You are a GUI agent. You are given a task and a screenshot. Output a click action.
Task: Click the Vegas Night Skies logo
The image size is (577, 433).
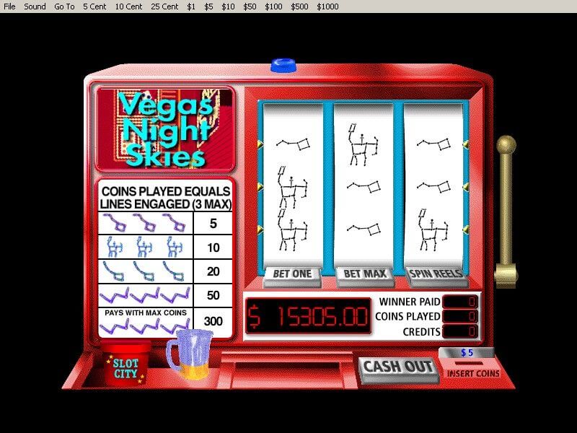[165, 129]
